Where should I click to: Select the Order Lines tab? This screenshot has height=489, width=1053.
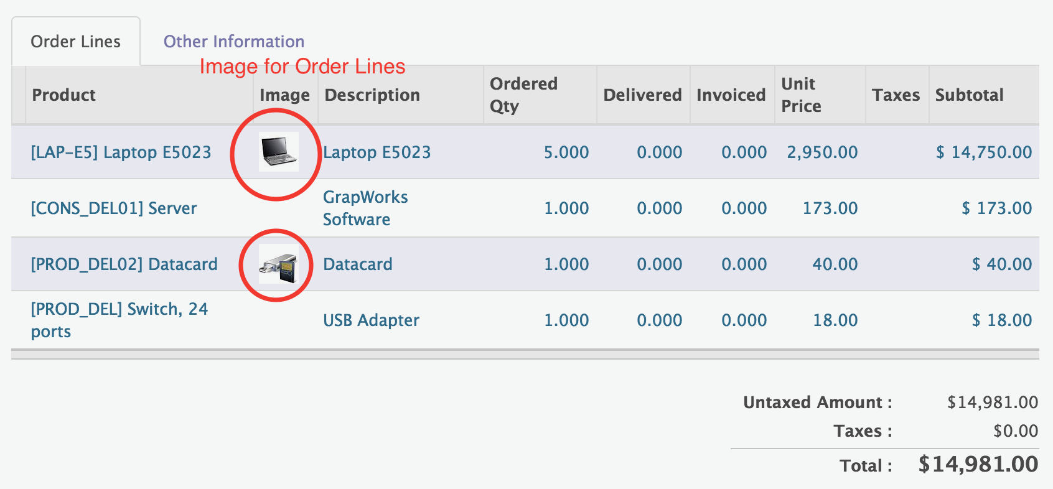(75, 41)
